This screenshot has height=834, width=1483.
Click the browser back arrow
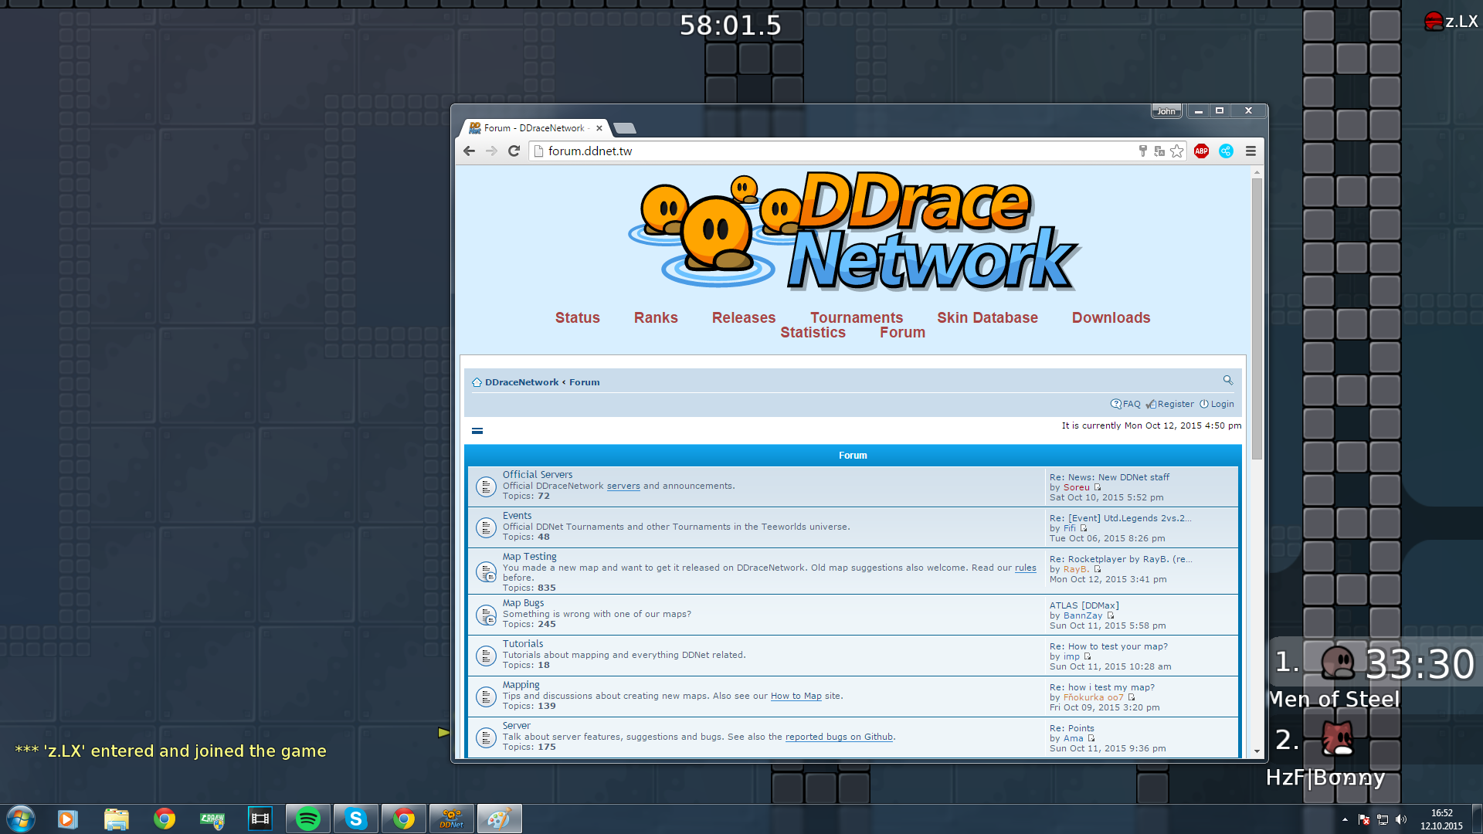point(469,151)
